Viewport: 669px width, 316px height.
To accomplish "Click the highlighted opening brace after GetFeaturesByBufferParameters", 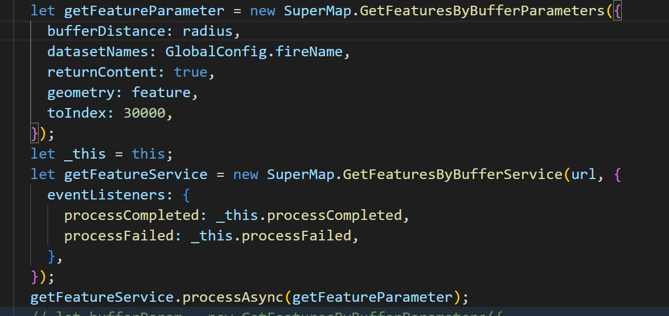I will 617,11.
